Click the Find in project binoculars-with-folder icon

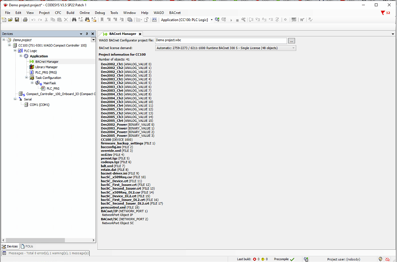[x=87, y=20]
